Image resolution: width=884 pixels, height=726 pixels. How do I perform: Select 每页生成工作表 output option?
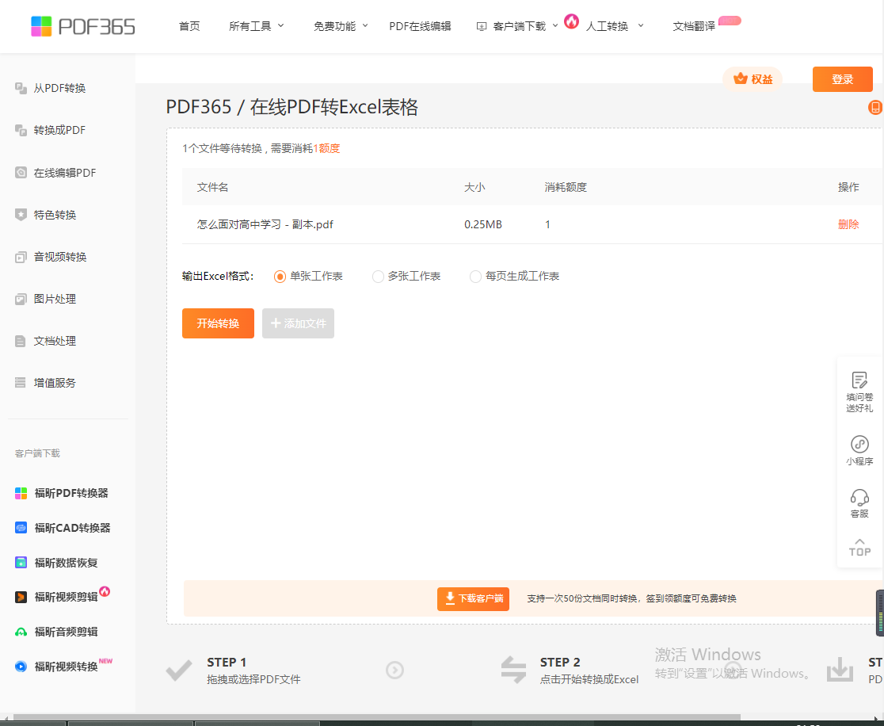tap(475, 277)
